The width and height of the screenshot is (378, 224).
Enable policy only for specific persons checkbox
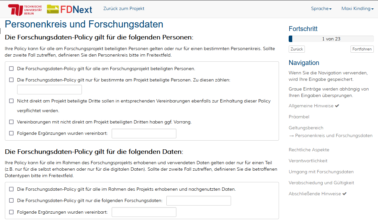click(11, 80)
